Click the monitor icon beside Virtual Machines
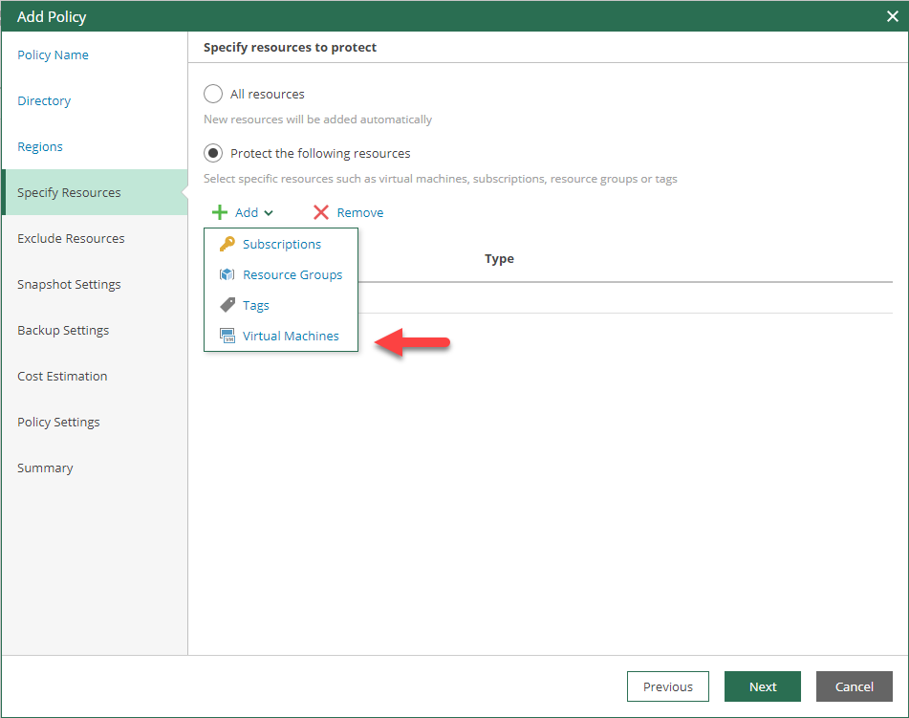909x718 pixels. (227, 336)
